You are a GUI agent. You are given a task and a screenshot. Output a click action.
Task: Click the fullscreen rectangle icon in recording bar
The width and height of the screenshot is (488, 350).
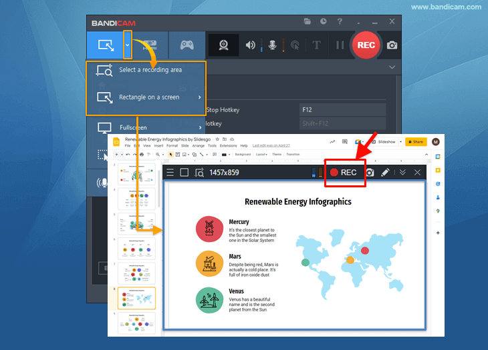[185, 173]
